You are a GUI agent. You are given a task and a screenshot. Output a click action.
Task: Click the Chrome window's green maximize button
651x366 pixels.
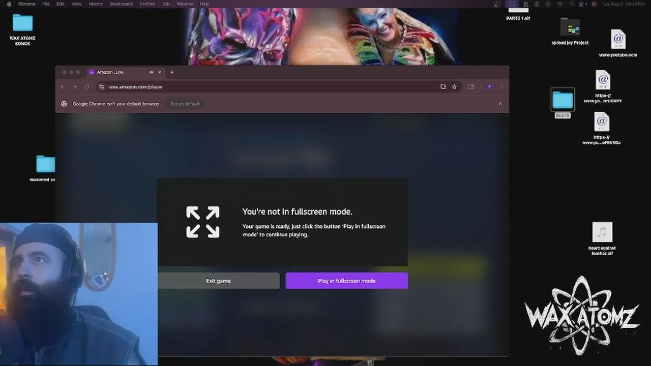coord(79,72)
